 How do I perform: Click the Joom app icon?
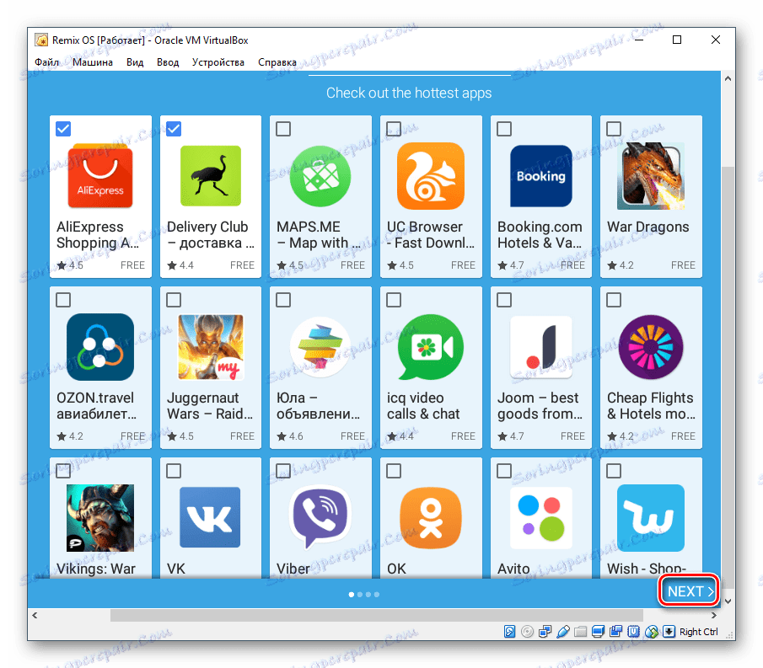(x=541, y=347)
